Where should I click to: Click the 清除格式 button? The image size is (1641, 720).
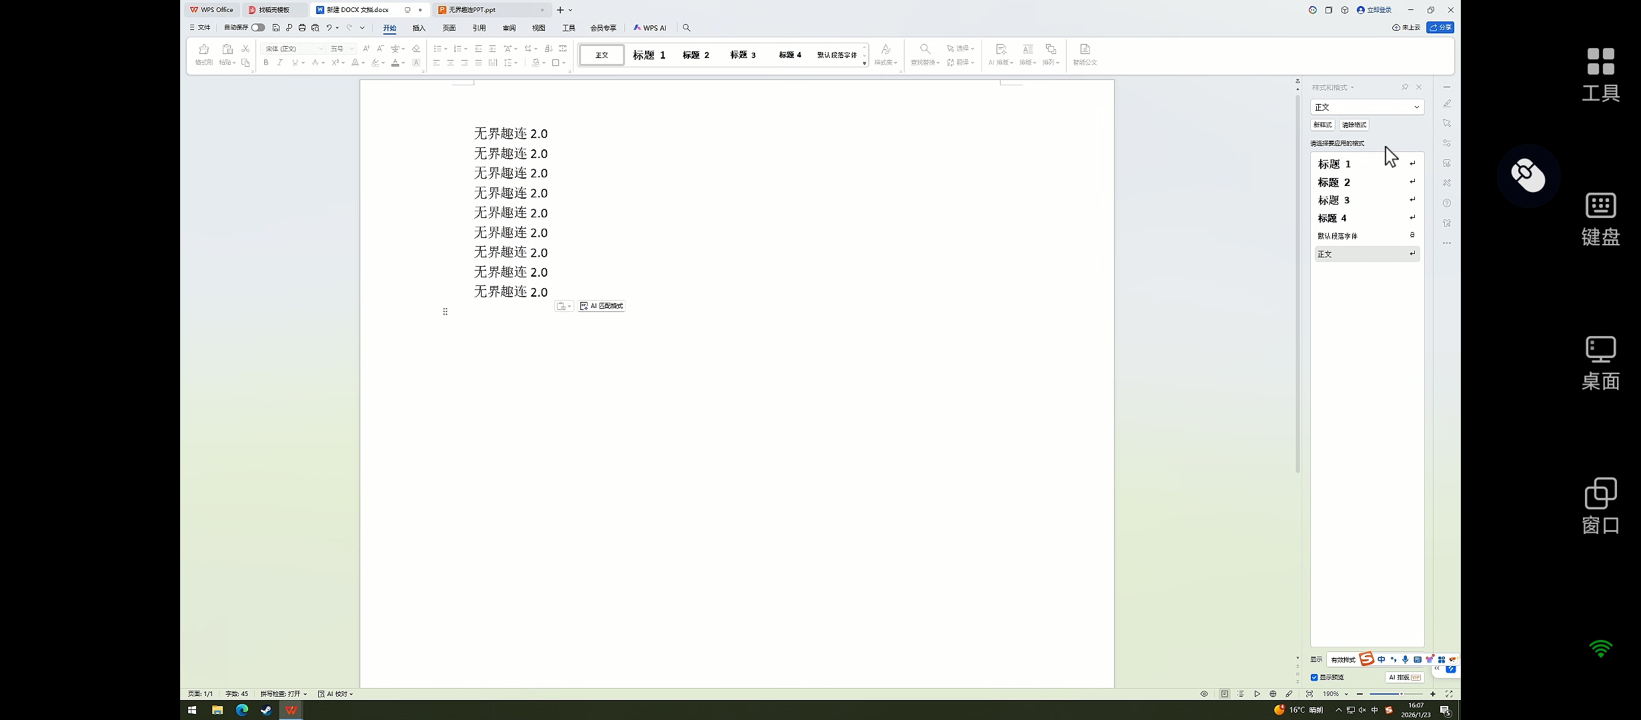1354,125
